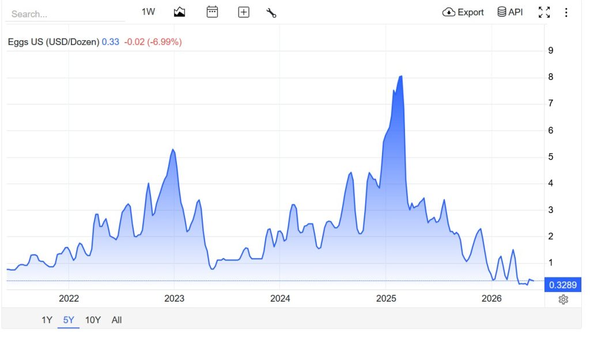Focus the Search input field
The height and width of the screenshot is (338, 590).
(65, 14)
